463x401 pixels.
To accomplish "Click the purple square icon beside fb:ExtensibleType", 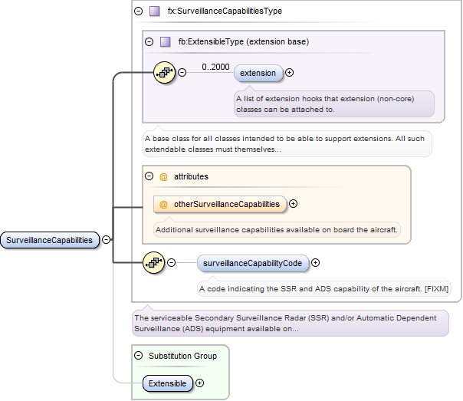I will pos(166,41).
